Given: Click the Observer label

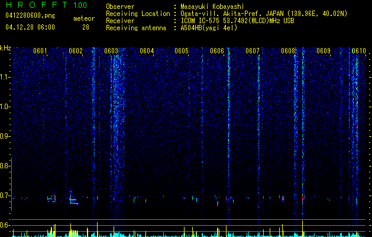Looking at the screenshot, I should [x=120, y=7].
